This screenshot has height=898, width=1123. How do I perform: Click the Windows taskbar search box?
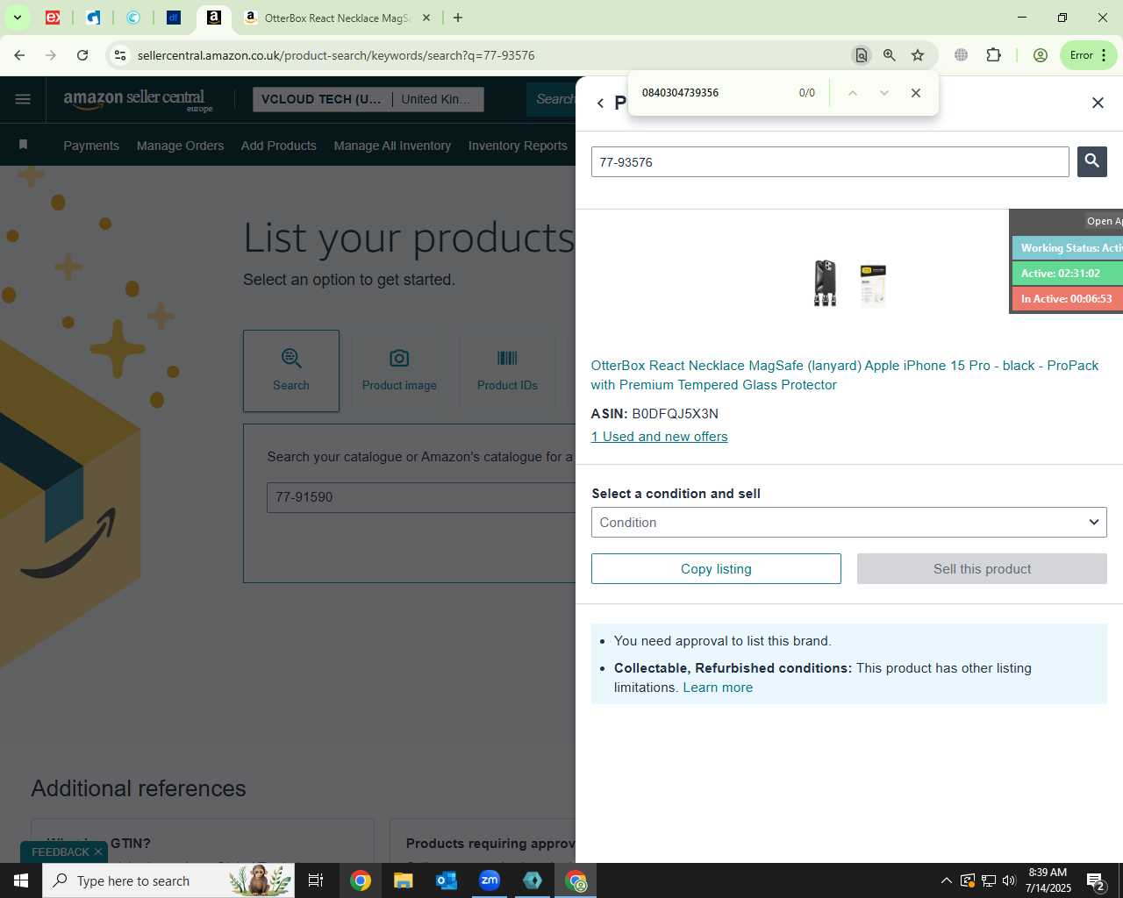tap(168, 880)
